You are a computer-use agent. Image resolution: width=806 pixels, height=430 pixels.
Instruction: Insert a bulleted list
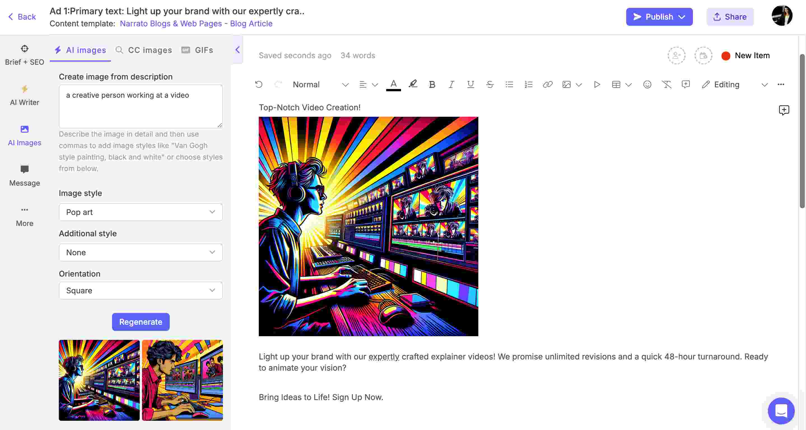pos(509,85)
